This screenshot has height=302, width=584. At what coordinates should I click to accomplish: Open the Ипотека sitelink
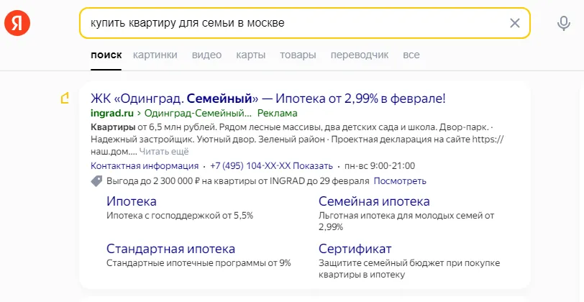pyautogui.click(x=132, y=201)
